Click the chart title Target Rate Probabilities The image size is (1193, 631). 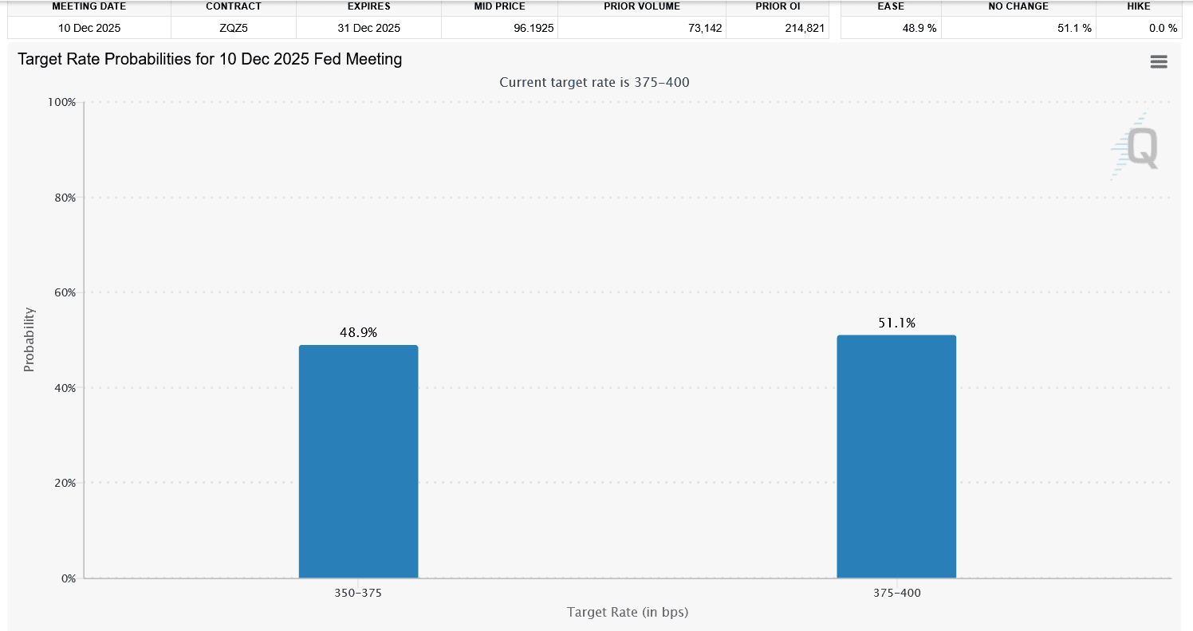pos(209,59)
